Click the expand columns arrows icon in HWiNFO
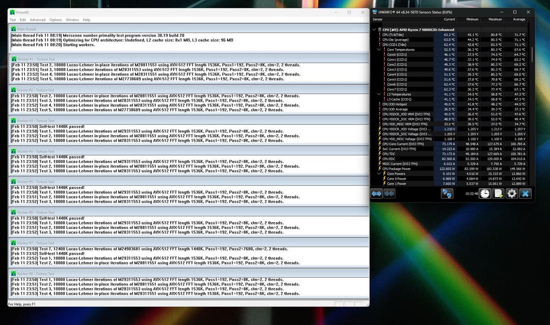The height and width of the screenshot is (325, 550). 376,193
